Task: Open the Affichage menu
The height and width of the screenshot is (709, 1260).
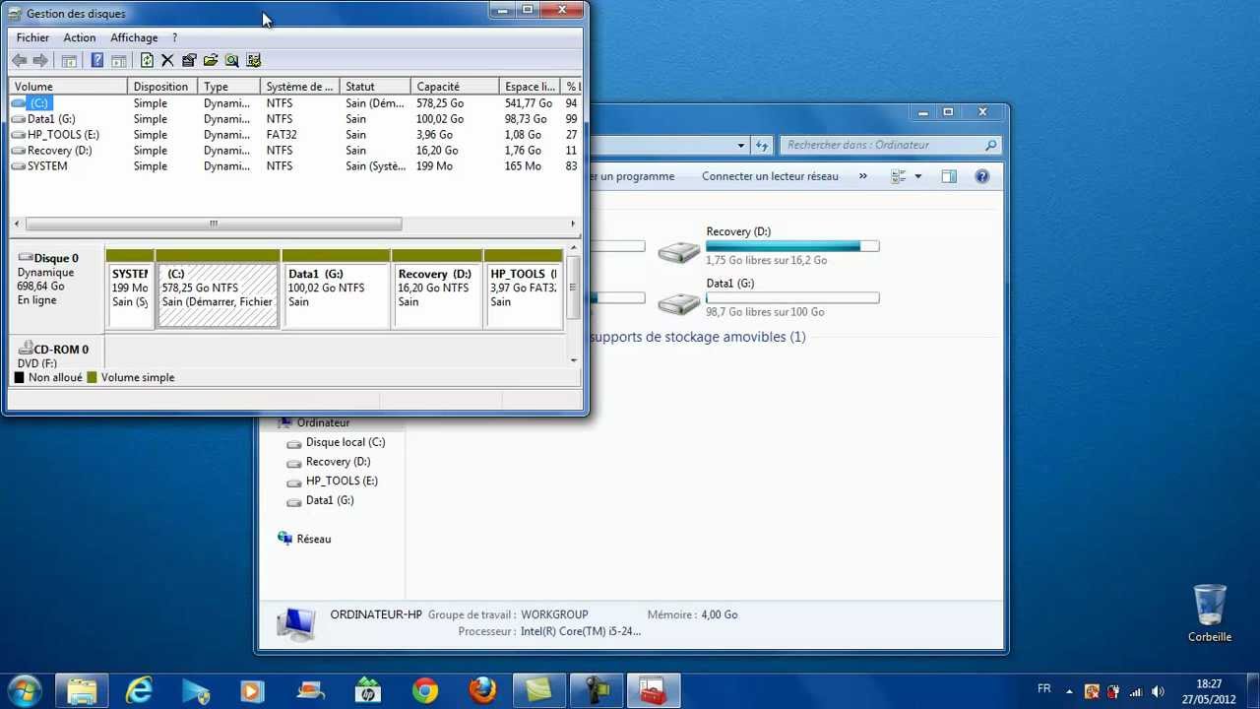Action: (134, 37)
